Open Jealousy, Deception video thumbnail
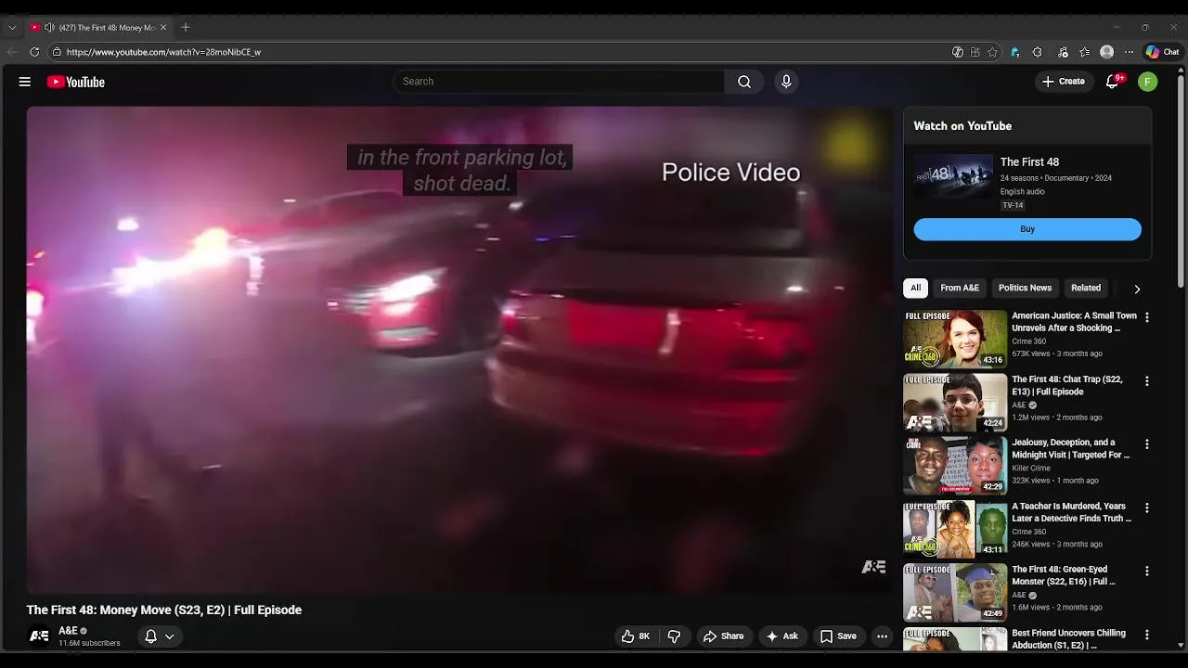 (955, 466)
